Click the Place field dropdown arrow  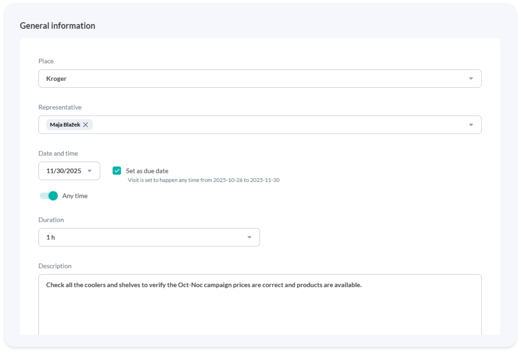tap(471, 78)
